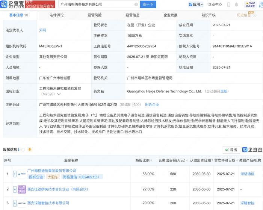Open 西安征途防务技术合伙企业 link
The width and height of the screenshot is (263, 210).
tap(58, 189)
